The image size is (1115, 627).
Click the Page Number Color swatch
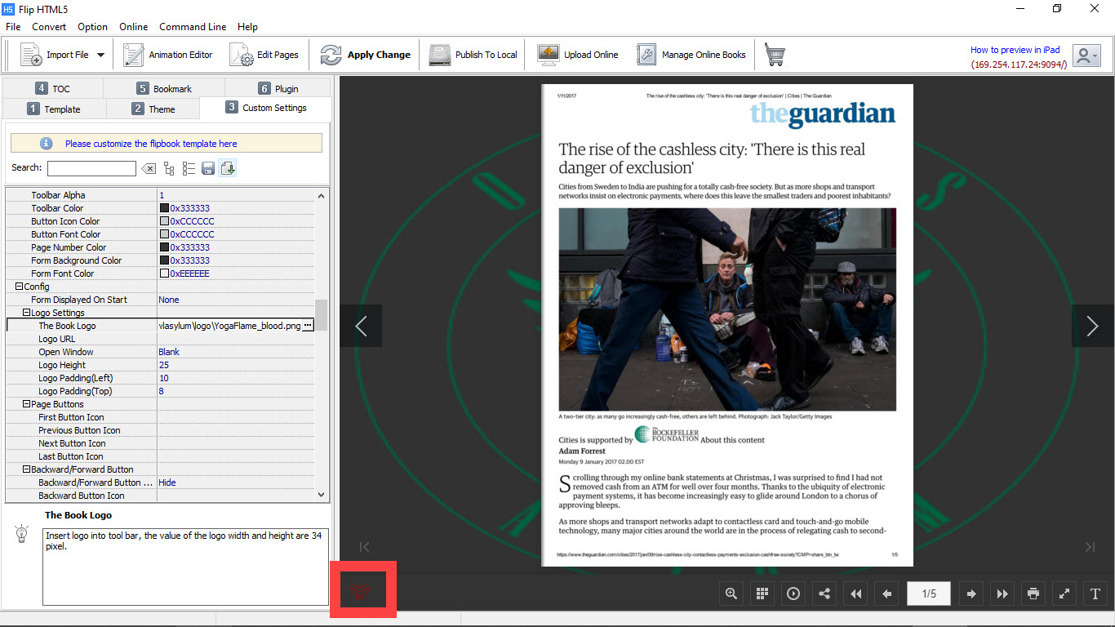164,247
